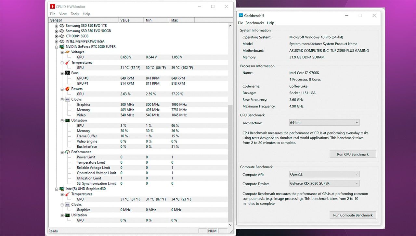
Task: Click the HWMonitor app icon in title bar
Action: 53,6
